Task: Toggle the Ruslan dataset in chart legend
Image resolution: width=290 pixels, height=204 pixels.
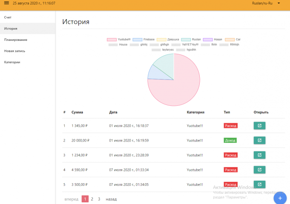Action: (x=191, y=40)
